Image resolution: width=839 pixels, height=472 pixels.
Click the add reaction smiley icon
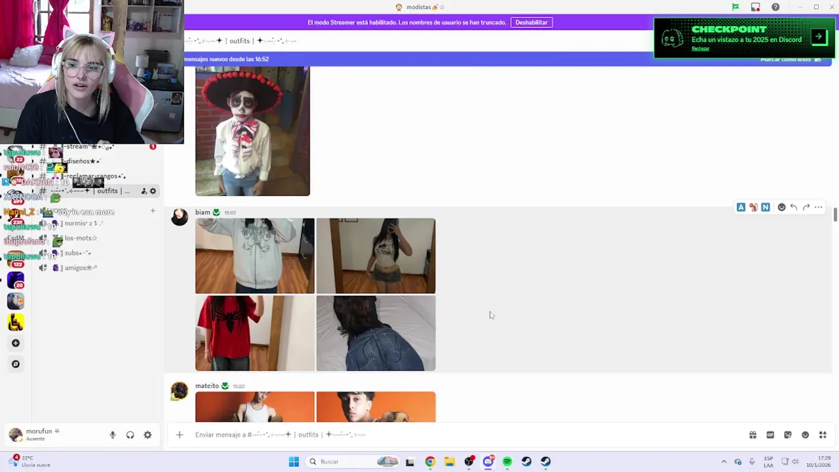click(781, 207)
